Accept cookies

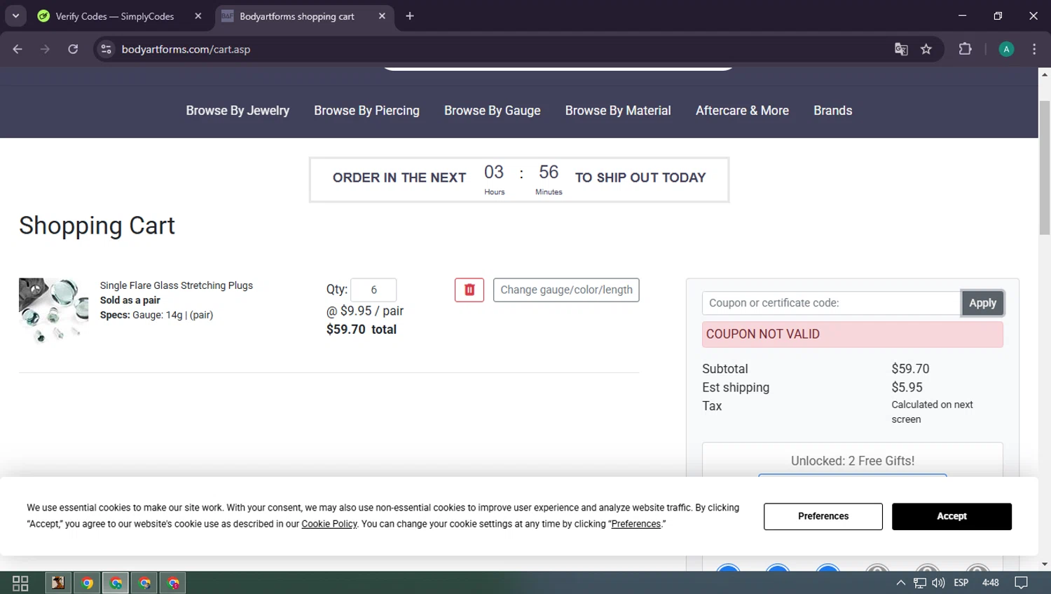click(x=952, y=516)
